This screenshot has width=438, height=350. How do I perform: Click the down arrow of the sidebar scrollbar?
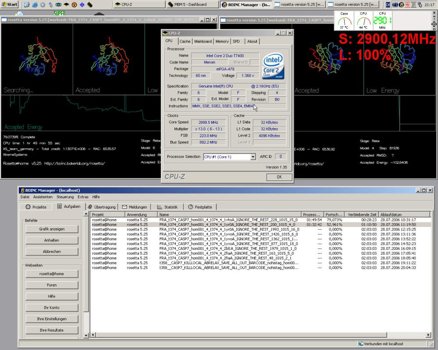[x=86, y=336]
